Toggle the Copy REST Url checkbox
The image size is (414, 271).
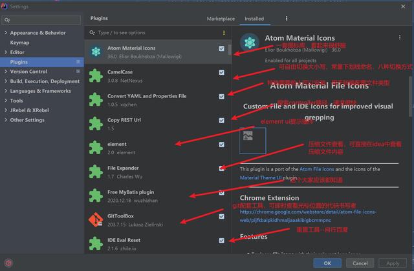pyautogui.click(x=221, y=121)
